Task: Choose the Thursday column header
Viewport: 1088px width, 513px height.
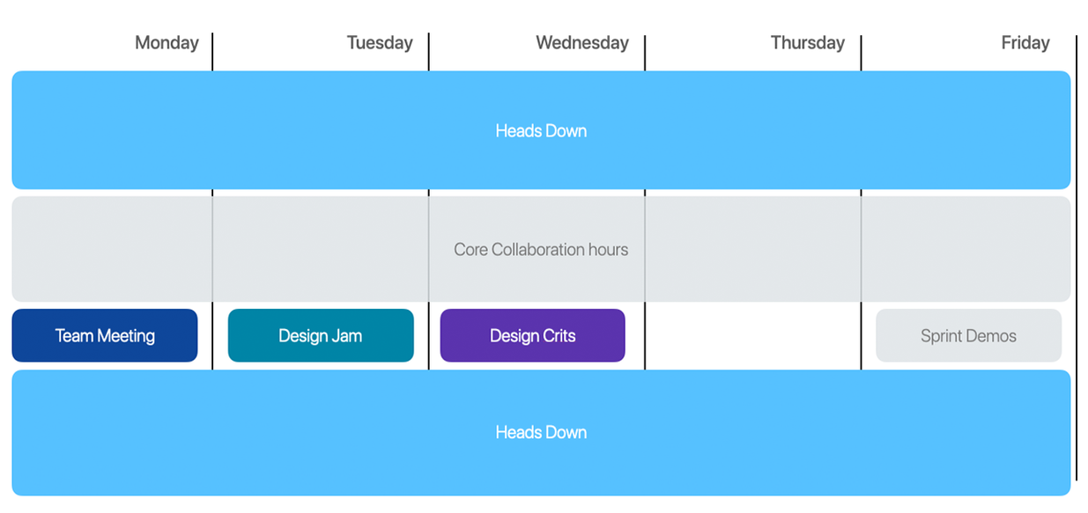Action: click(x=807, y=43)
